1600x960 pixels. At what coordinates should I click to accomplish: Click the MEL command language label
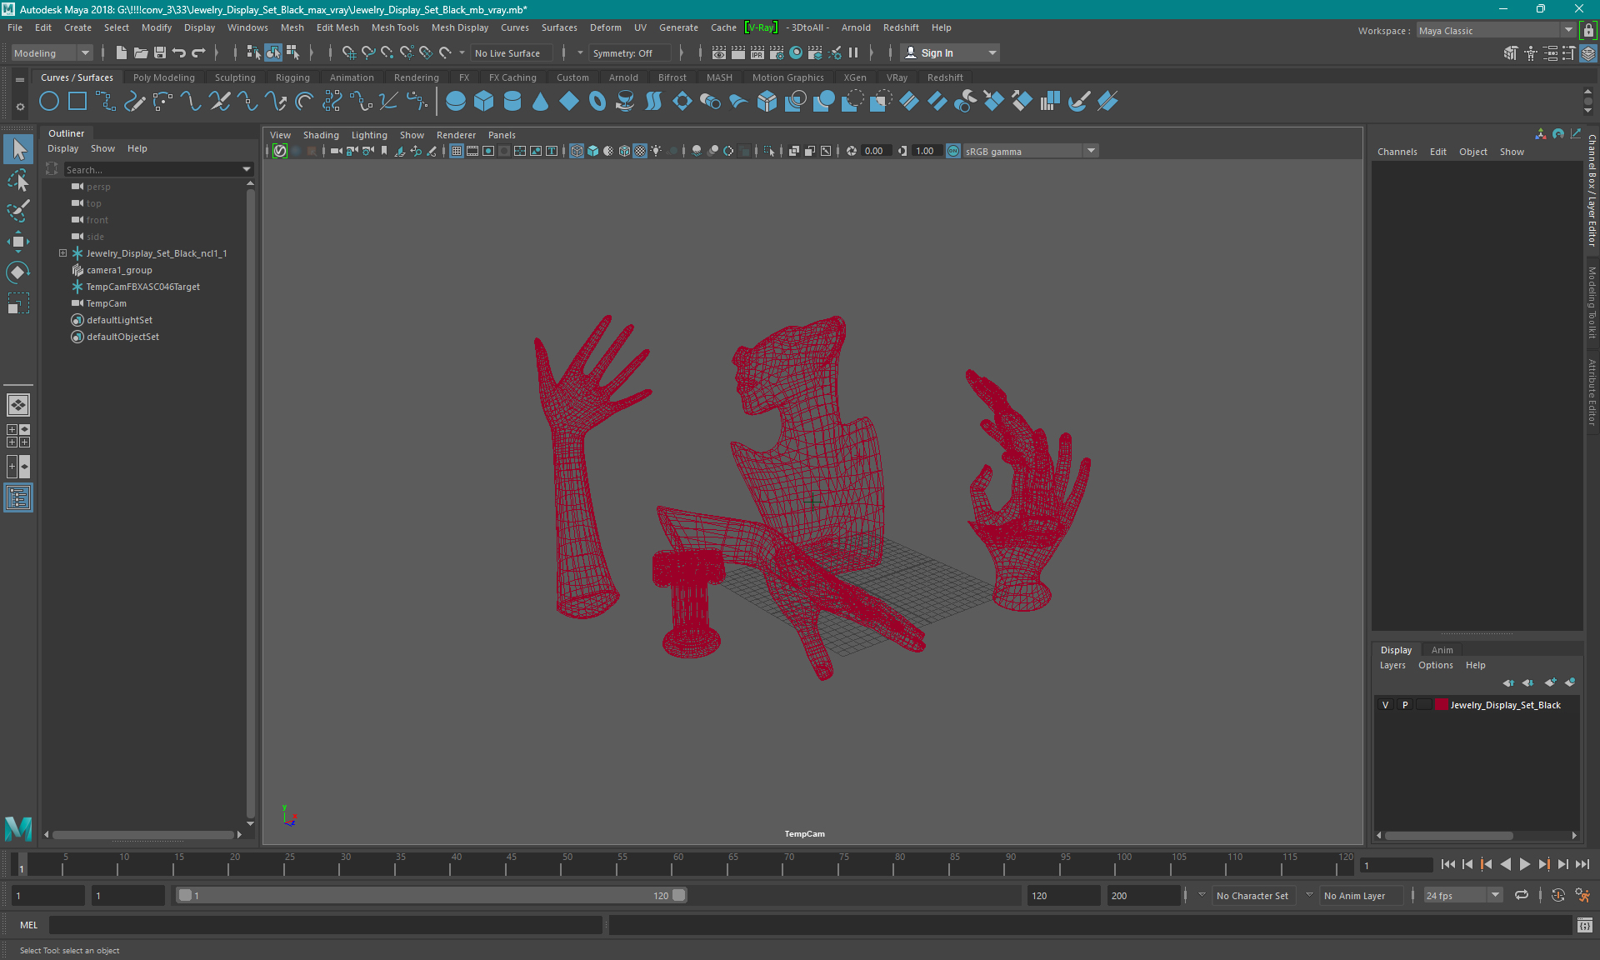[x=29, y=925]
